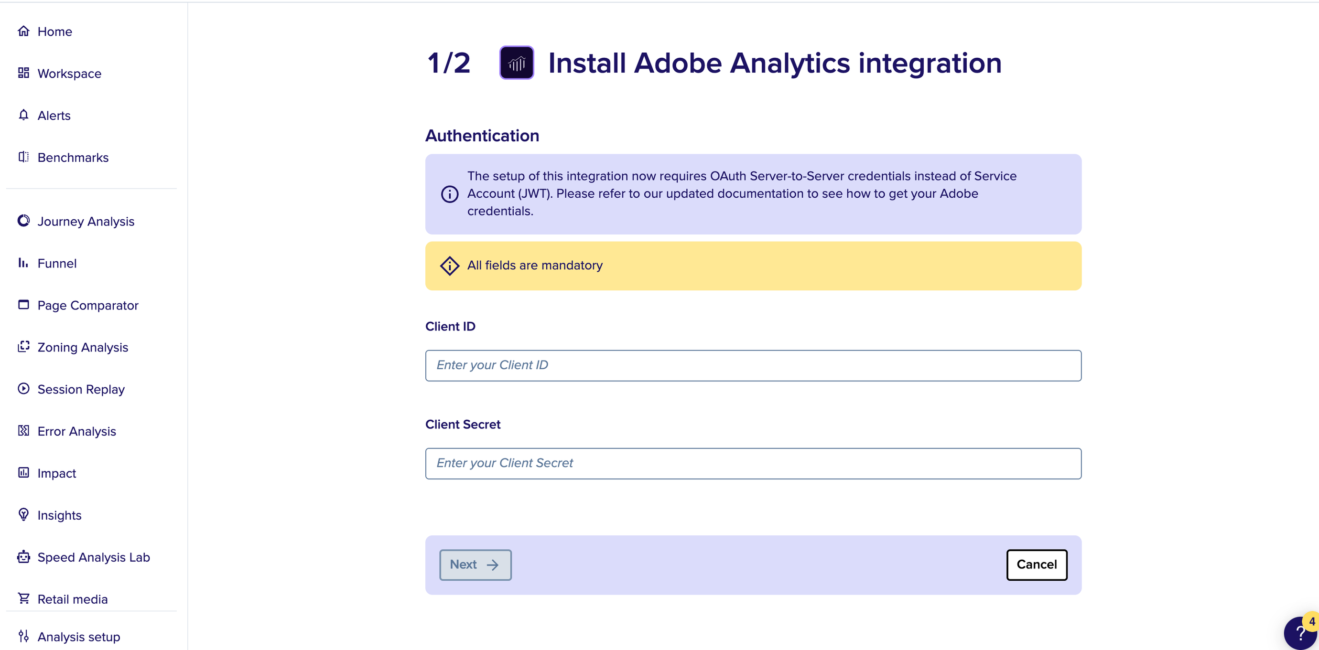Click the 'Client Secret' field label
This screenshot has height=650, width=1319.
click(463, 424)
